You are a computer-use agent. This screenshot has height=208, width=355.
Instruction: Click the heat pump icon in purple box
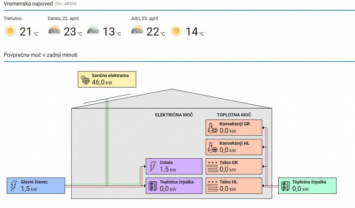coord(153,185)
